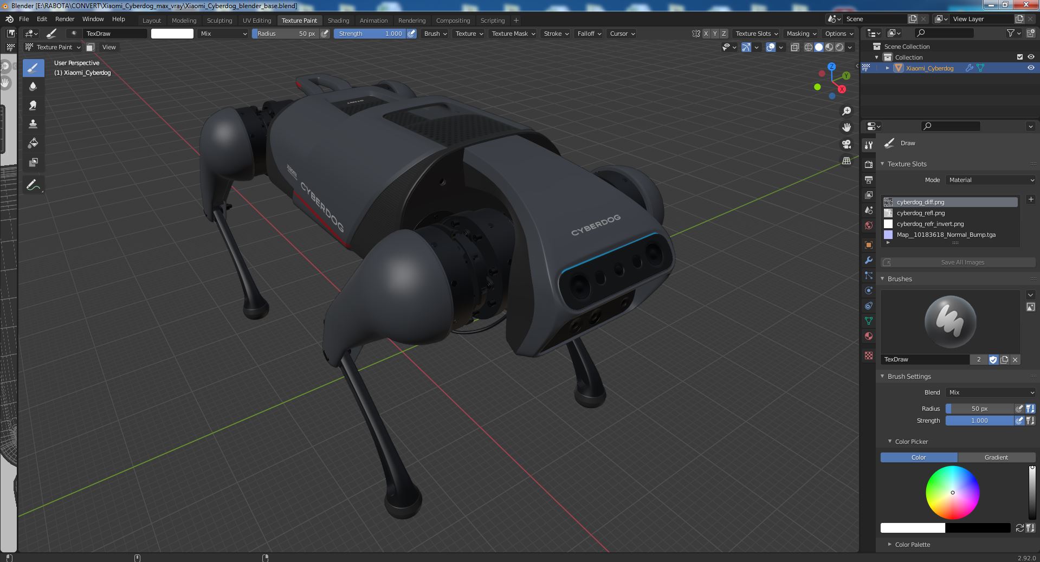Image resolution: width=1040 pixels, height=562 pixels.
Task: Switch perspective/orthographic grid icon
Action: (x=846, y=160)
